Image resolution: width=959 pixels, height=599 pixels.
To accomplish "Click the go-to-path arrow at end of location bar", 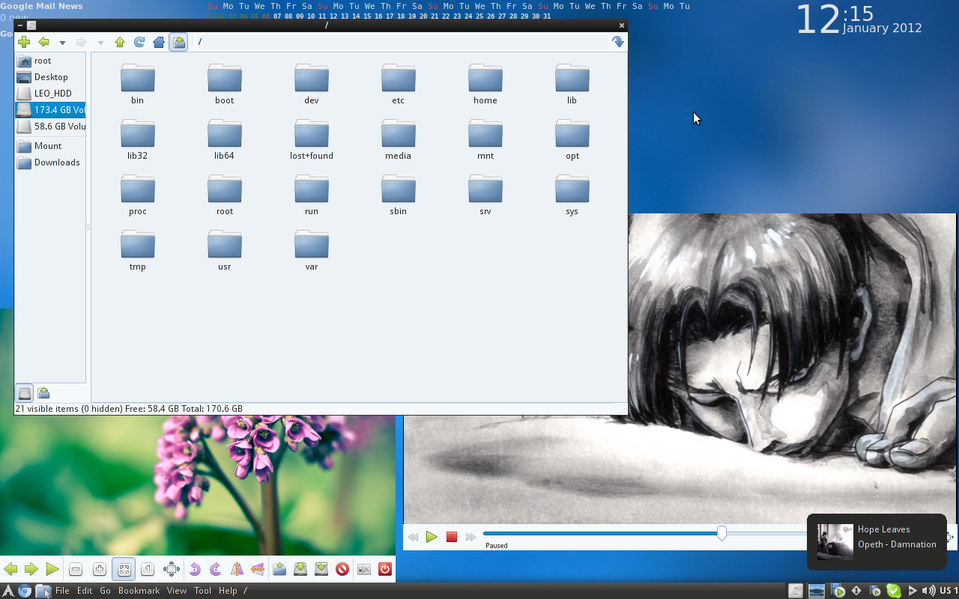I will tap(618, 42).
